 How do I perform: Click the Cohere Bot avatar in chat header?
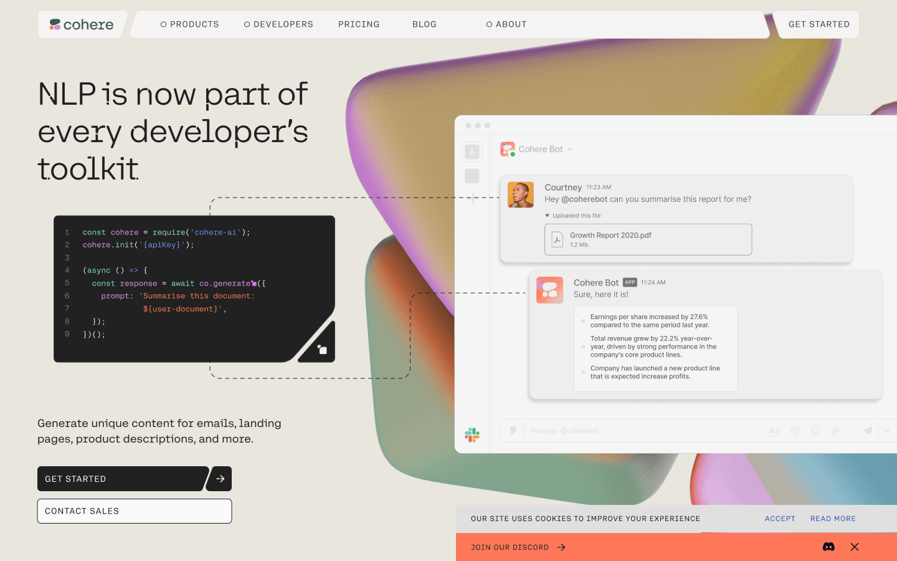point(508,149)
